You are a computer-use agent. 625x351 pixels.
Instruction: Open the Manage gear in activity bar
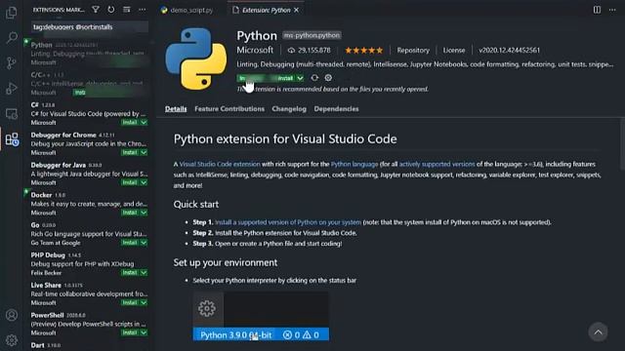[x=12, y=340]
